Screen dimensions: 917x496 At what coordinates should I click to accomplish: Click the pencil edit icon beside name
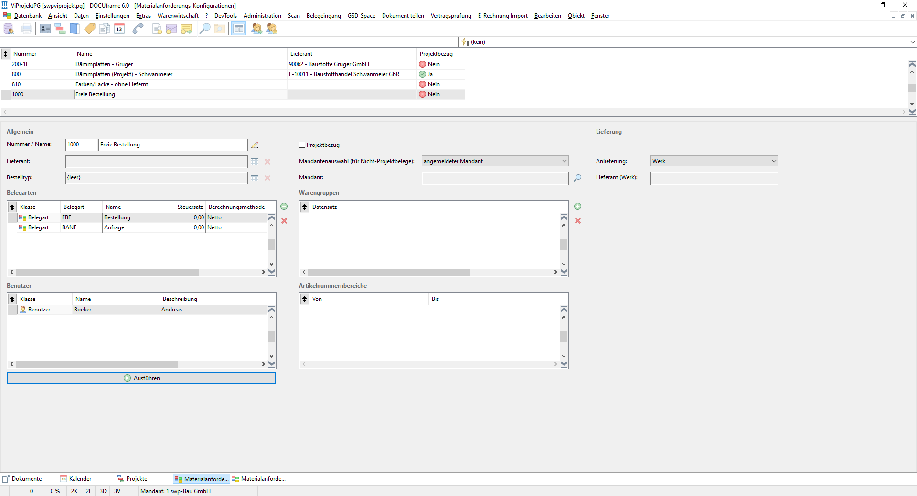(x=255, y=145)
